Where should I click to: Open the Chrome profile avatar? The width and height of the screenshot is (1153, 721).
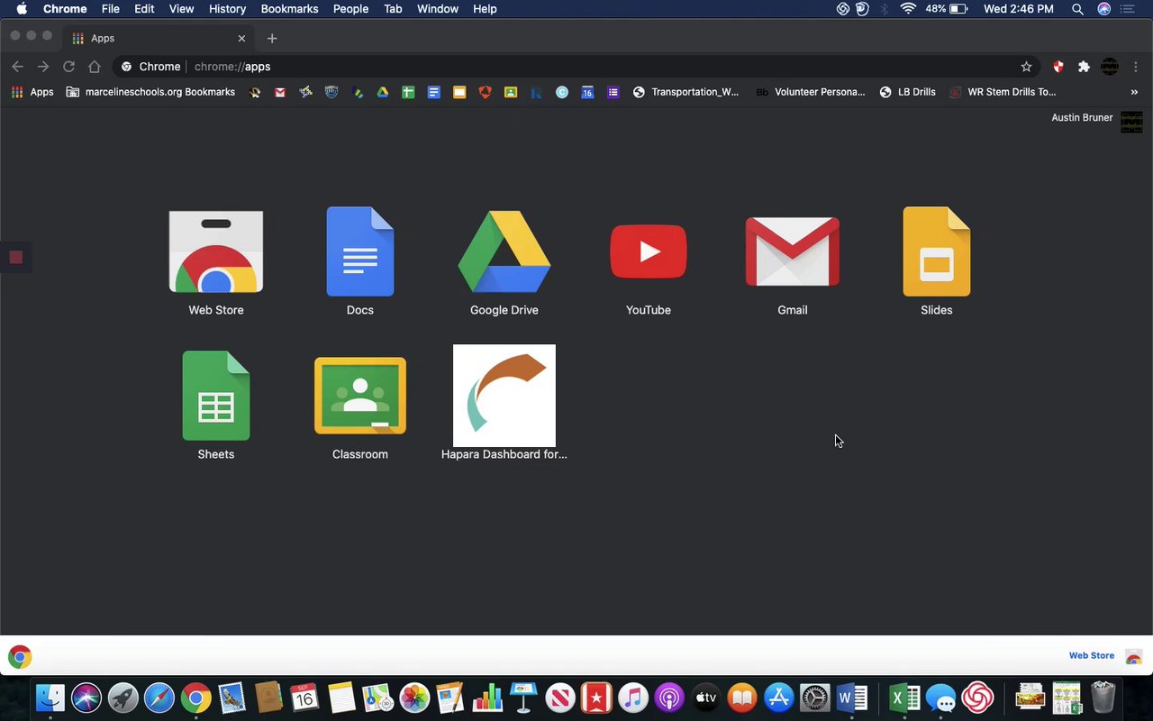click(x=1110, y=67)
